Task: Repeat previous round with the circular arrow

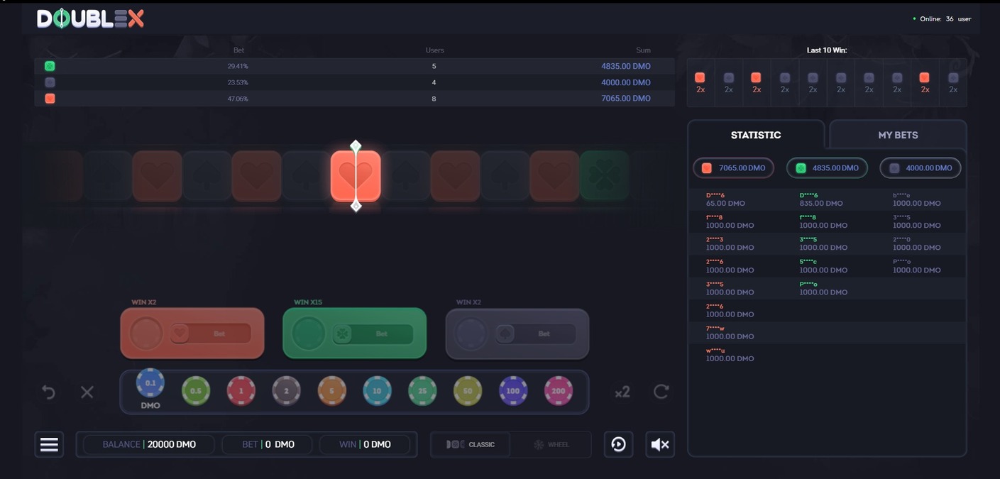Action: click(x=661, y=391)
